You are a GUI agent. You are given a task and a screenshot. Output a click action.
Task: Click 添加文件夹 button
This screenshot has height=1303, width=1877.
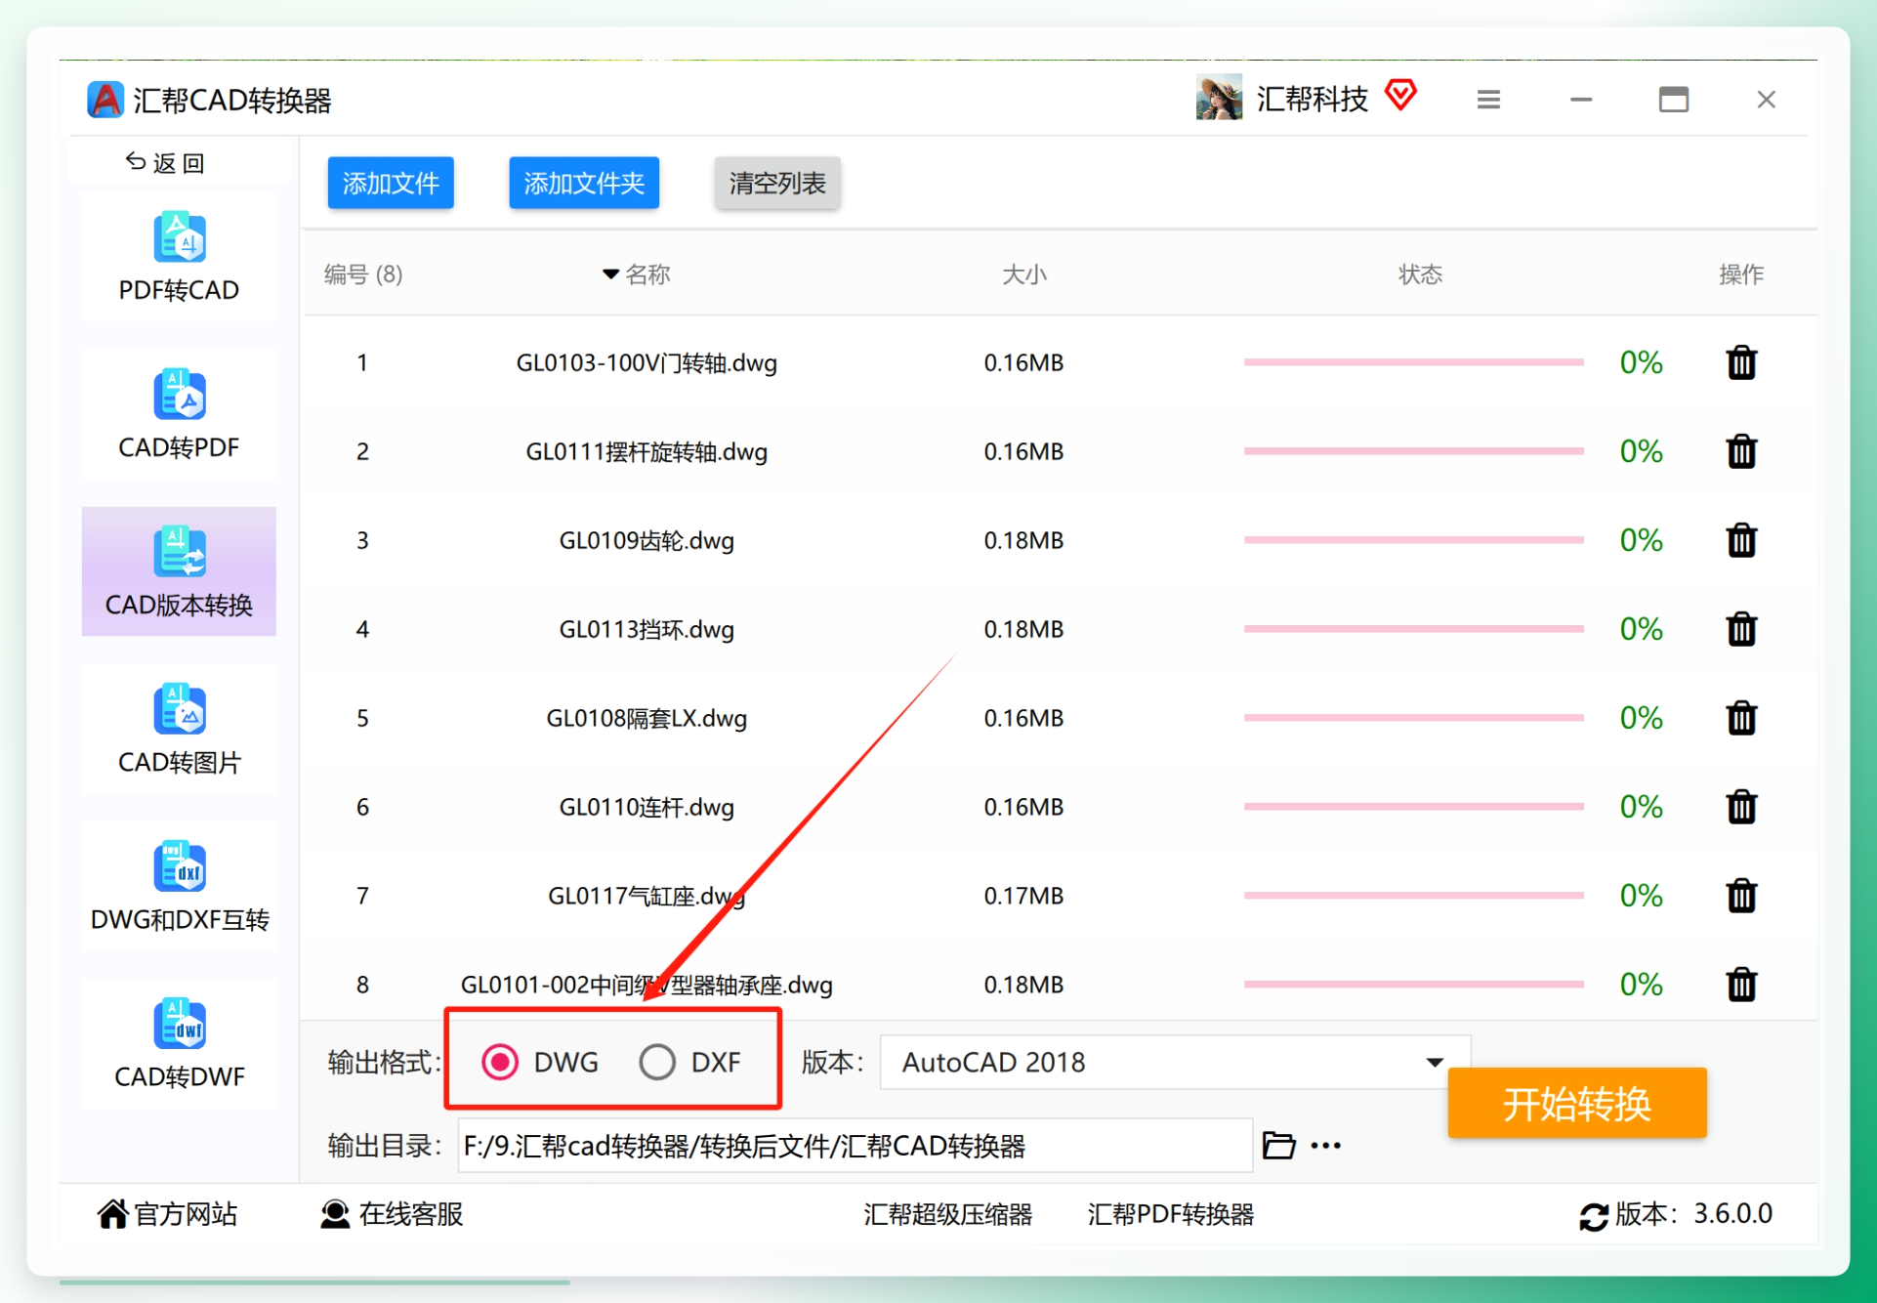[x=584, y=183]
